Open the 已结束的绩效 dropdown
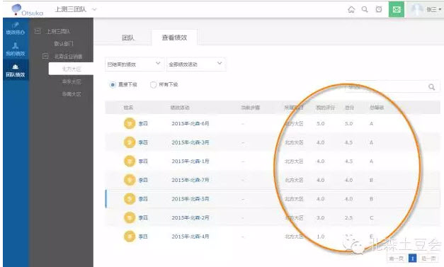The width and height of the screenshot is (444, 267). 133,64
